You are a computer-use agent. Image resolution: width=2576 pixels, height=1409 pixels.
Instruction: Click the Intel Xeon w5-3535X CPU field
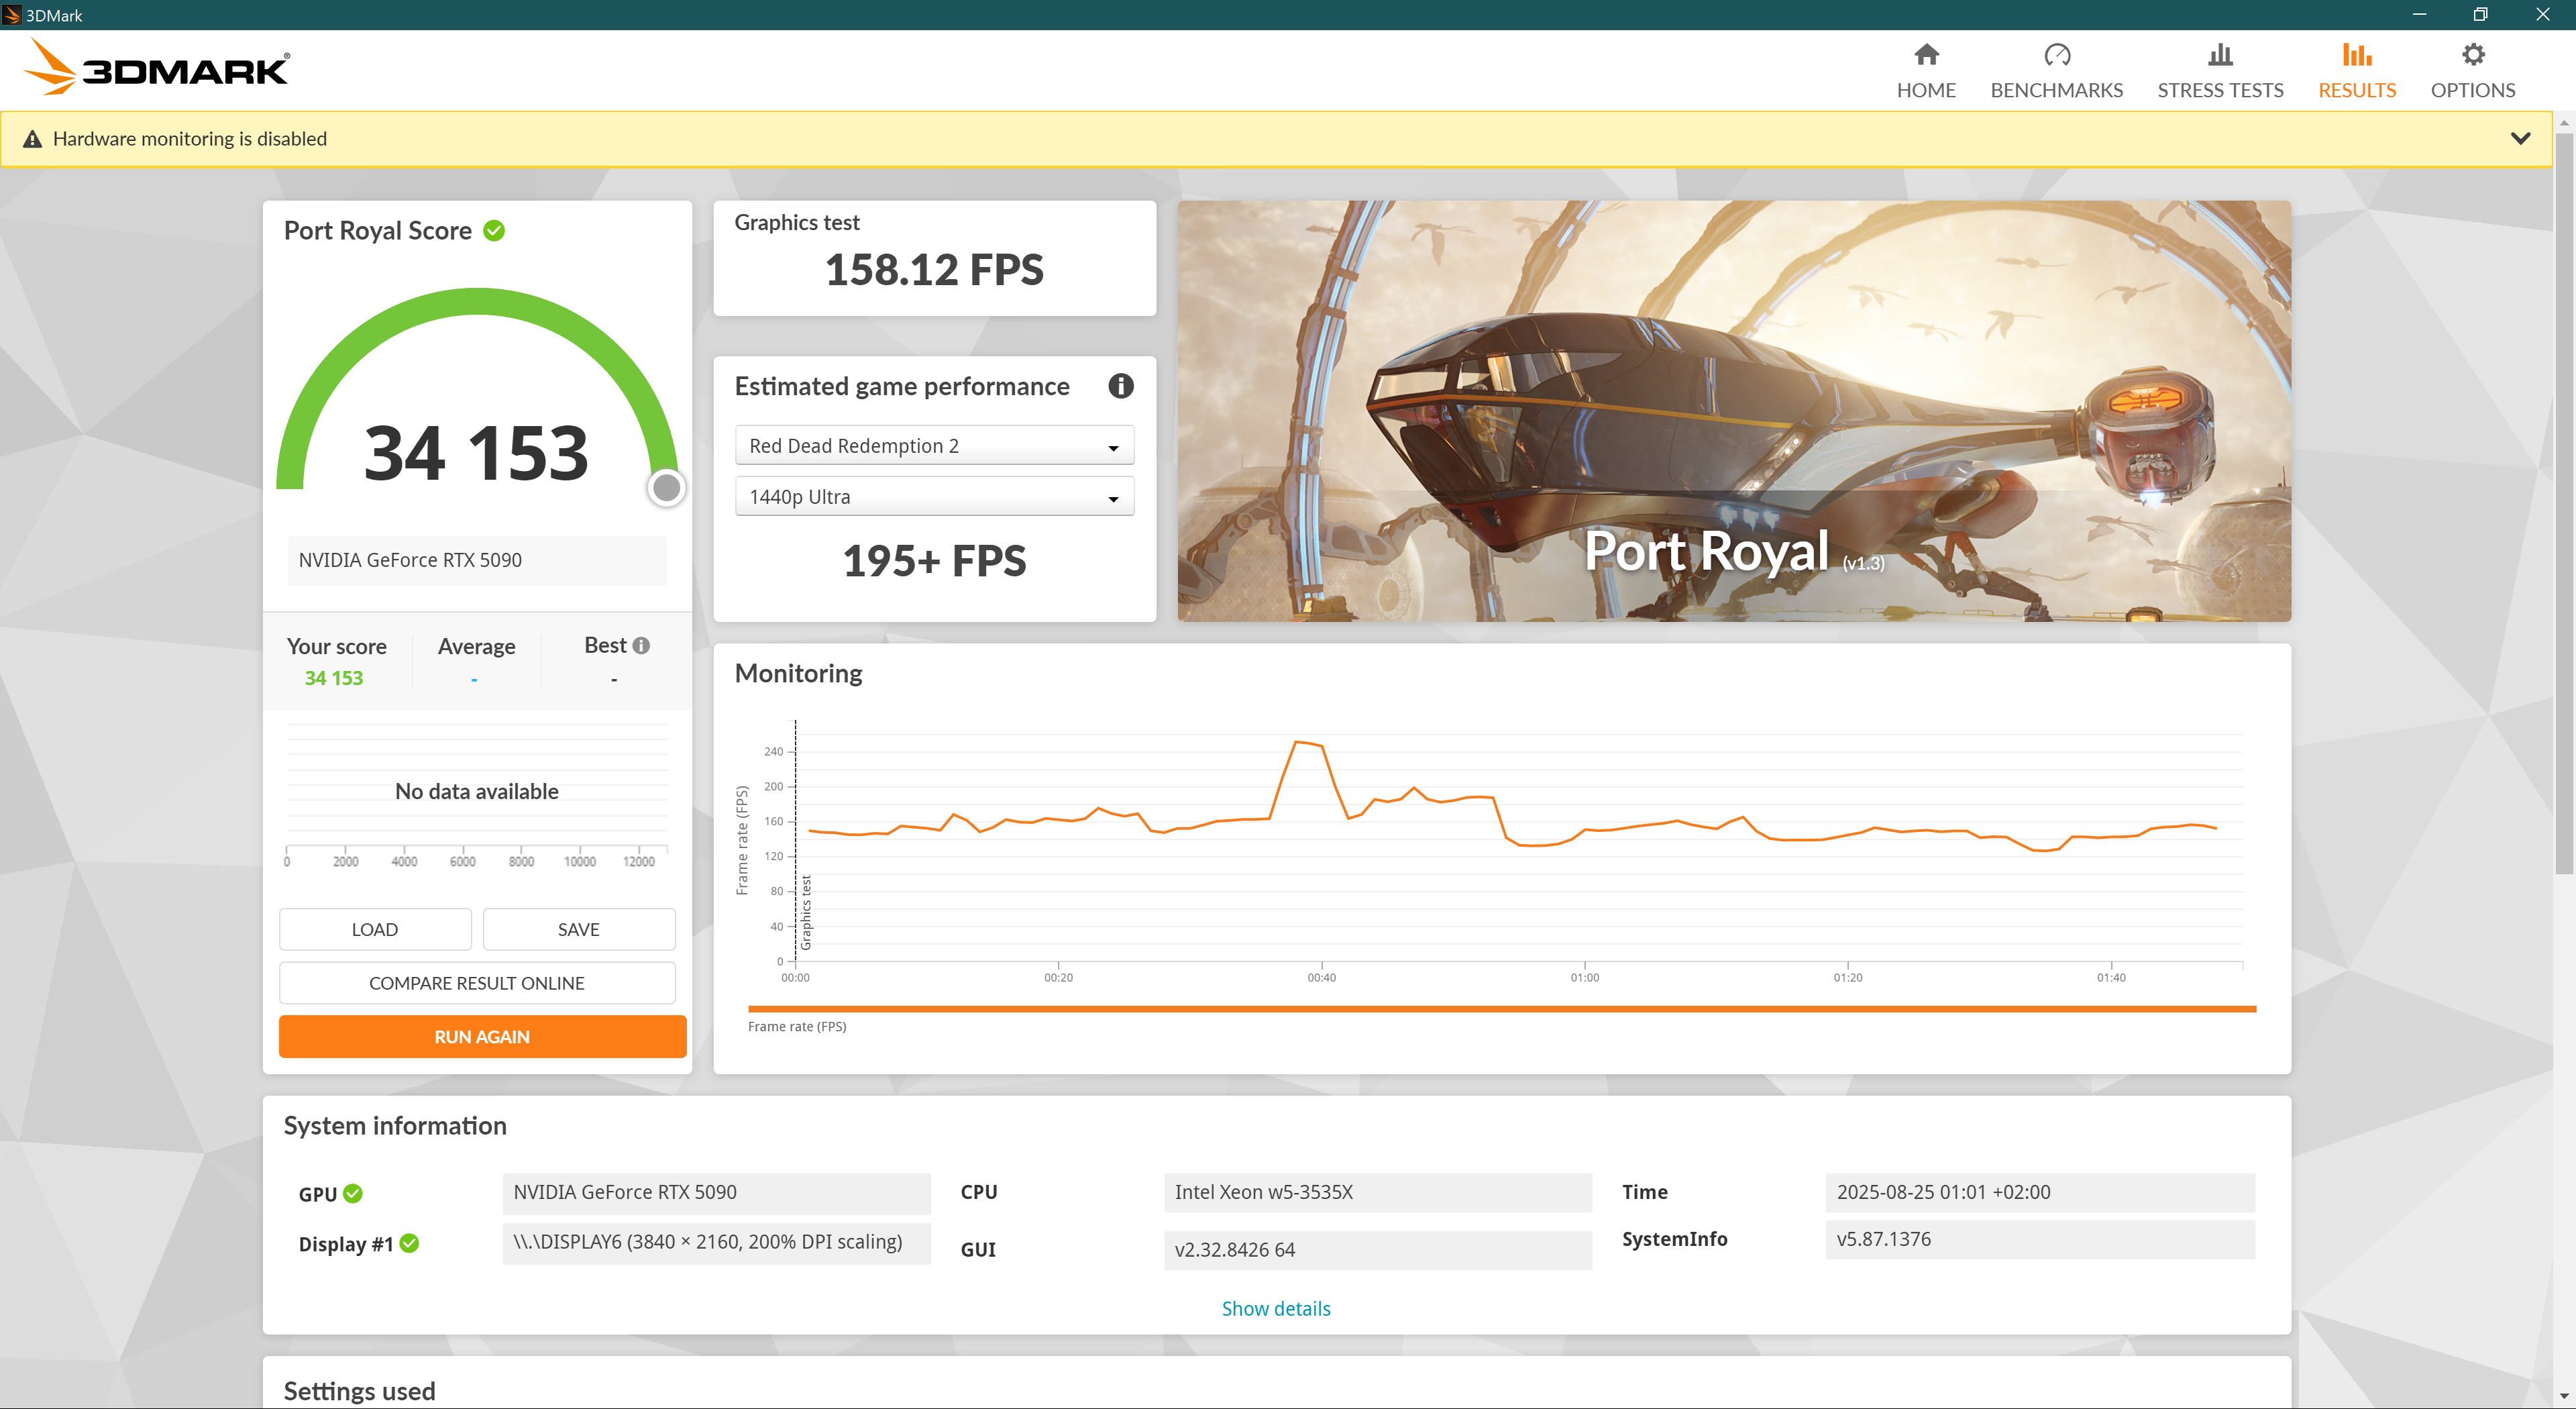pyautogui.click(x=1378, y=1192)
